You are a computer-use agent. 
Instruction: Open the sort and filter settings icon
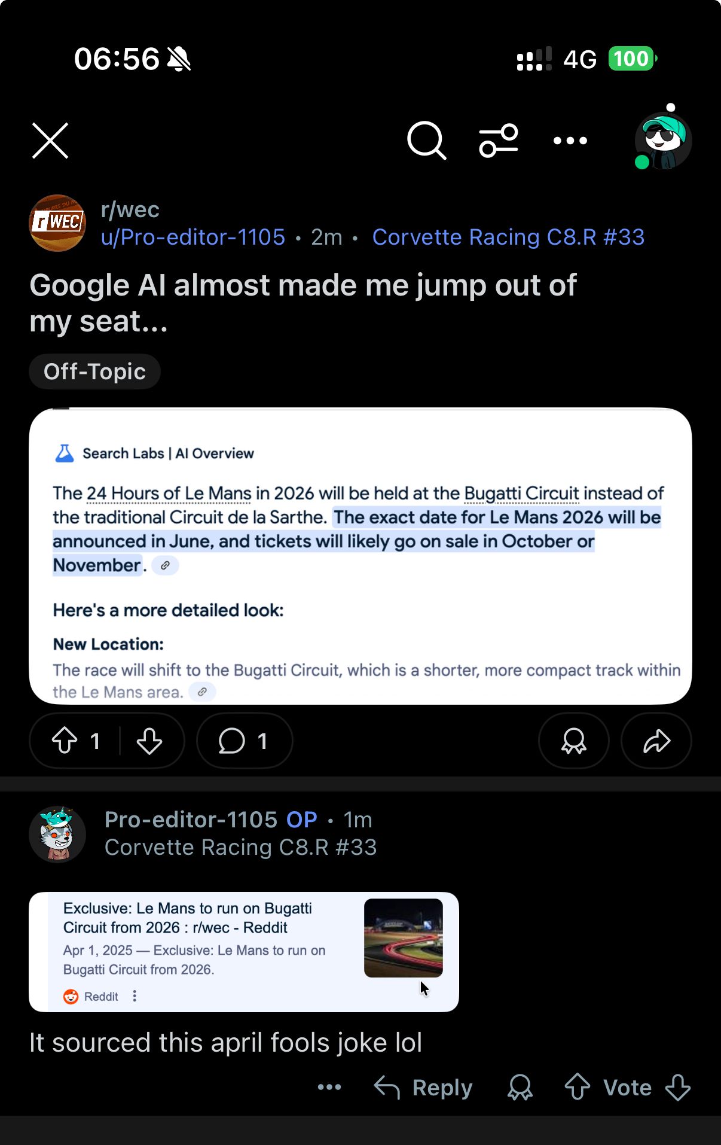[x=498, y=141]
